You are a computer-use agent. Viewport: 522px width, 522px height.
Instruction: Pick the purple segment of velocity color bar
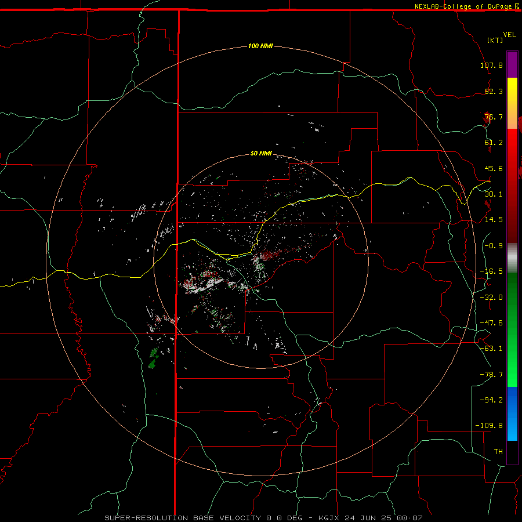tap(512, 64)
